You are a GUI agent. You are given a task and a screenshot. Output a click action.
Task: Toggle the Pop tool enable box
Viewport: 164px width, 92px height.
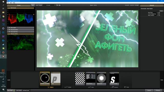60,73
